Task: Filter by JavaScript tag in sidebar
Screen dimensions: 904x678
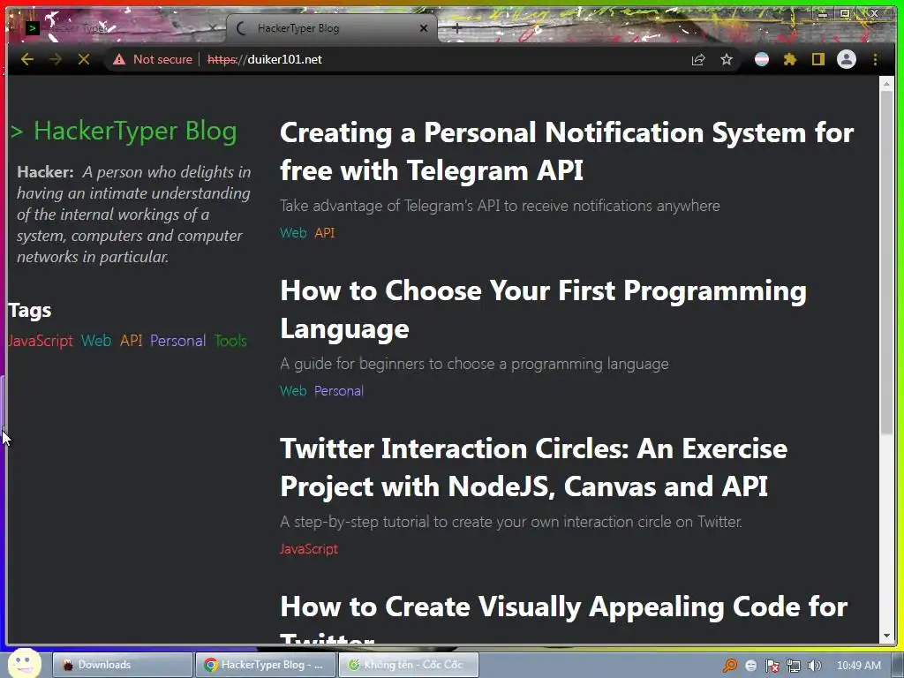Action: pos(41,341)
